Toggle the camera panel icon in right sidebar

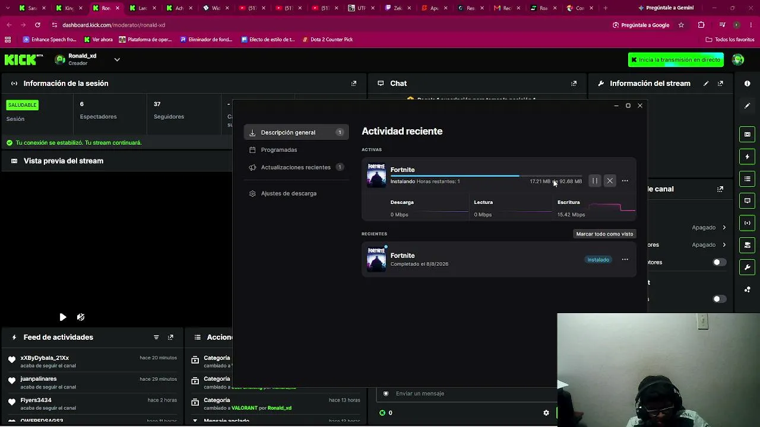coord(748,245)
